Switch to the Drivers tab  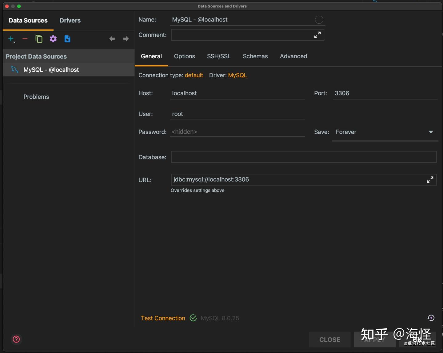click(70, 20)
